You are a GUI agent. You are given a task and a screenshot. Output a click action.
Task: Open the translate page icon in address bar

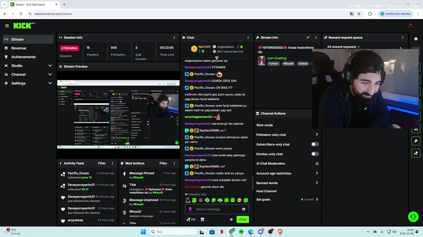pyautogui.click(x=352, y=14)
